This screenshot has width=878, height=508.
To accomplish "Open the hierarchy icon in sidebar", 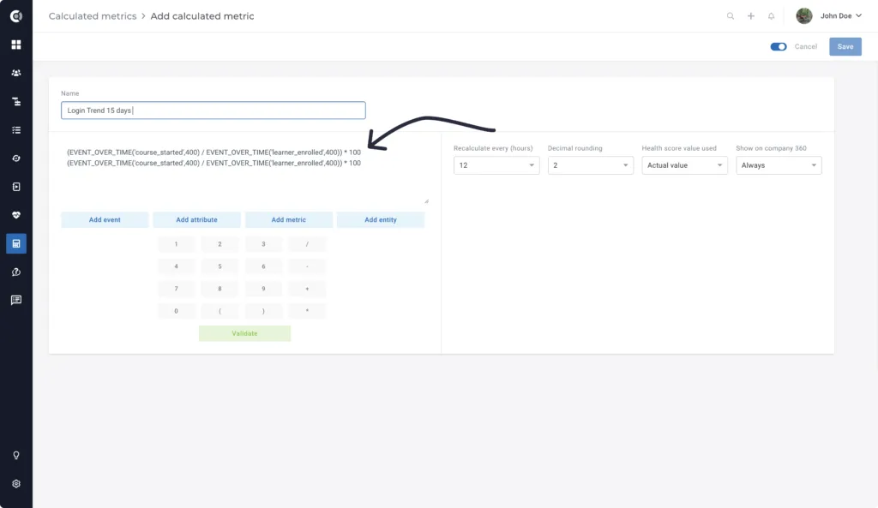I will coord(16,101).
